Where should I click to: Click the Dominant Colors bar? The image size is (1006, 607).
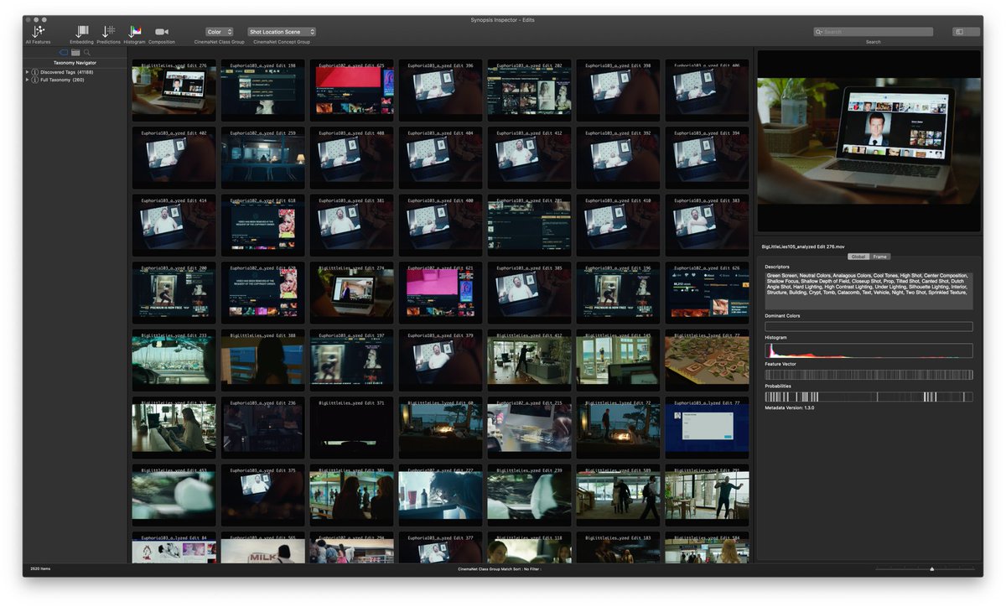click(x=869, y=327)
